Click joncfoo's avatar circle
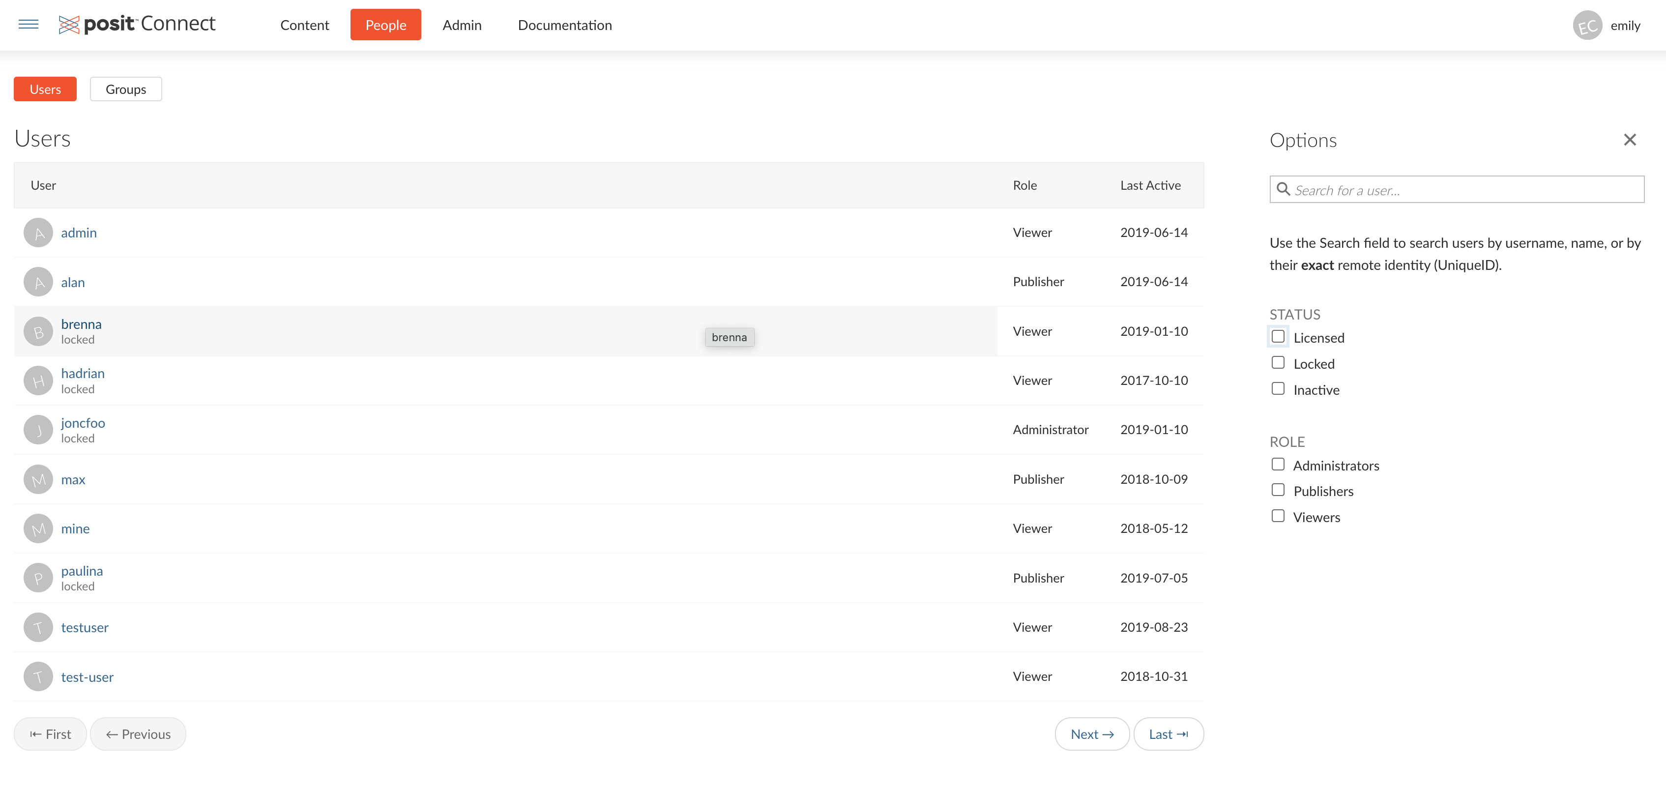 pos(38,430)
